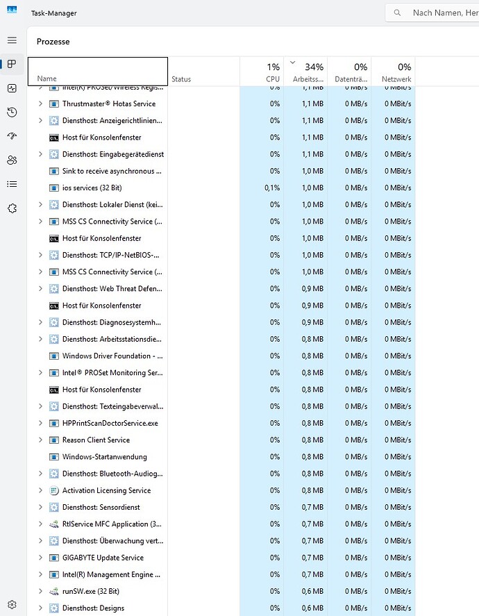Open Task Manager settings gear icon
The width and height of the screenshot is (479, 616).
(x=12, y=605)
